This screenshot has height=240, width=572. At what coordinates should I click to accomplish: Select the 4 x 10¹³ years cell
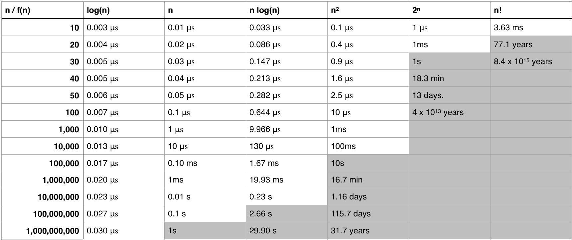(449, 112)
